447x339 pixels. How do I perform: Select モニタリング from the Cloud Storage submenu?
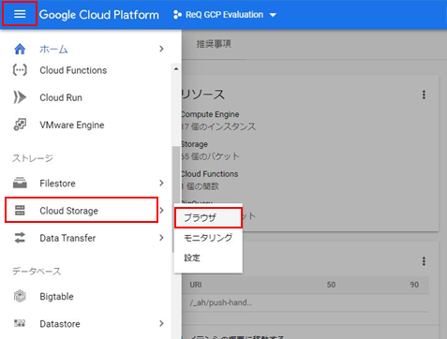click(208, 238)
